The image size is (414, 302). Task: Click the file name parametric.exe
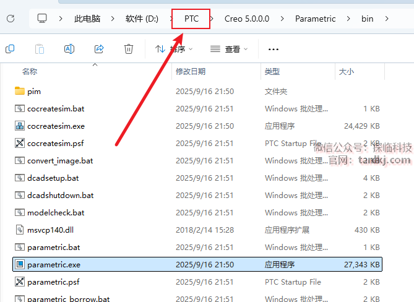[54, 264]
